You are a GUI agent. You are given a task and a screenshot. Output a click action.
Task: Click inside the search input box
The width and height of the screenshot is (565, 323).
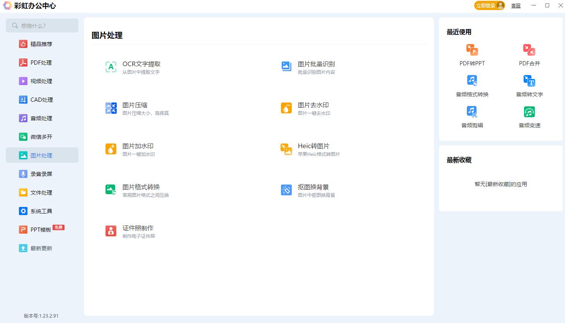point(42,26)
